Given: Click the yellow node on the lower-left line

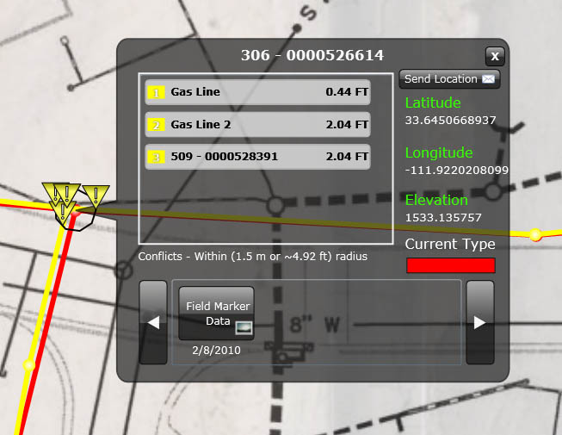Looking at the screenshot, I should tap(29, 366).
